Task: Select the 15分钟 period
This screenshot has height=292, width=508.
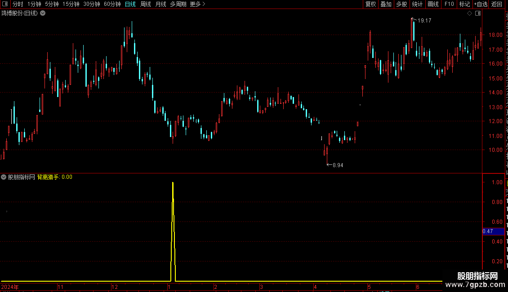Action: [71, 4]
